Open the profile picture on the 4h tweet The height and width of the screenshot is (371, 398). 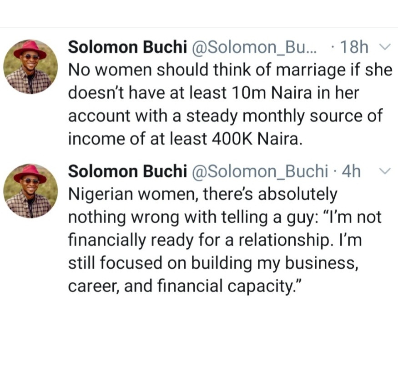point(30,191)
